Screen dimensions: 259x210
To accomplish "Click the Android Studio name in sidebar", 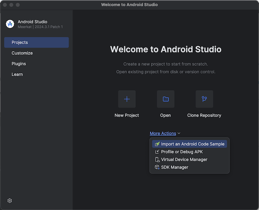I will pyautogui.click(x=33, y=22).
